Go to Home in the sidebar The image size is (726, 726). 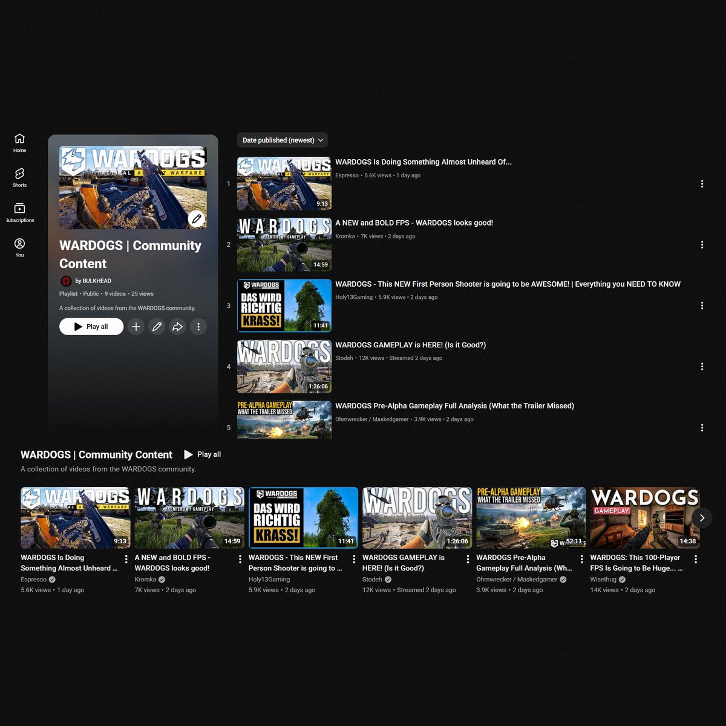(x=19, y=143)
